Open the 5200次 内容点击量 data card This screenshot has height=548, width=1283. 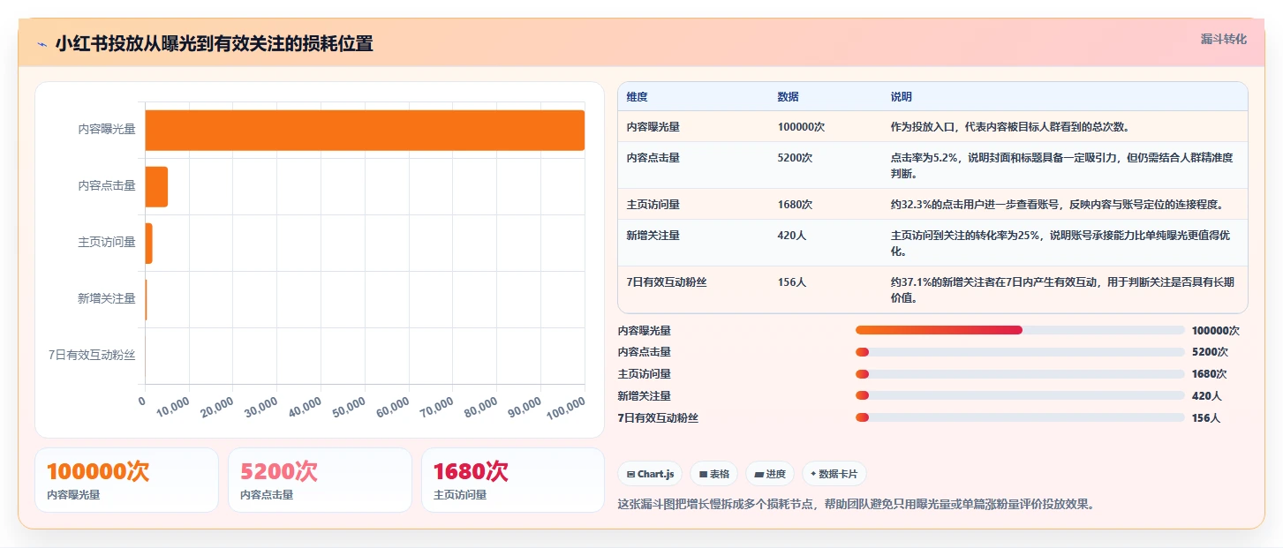point(320,480)
